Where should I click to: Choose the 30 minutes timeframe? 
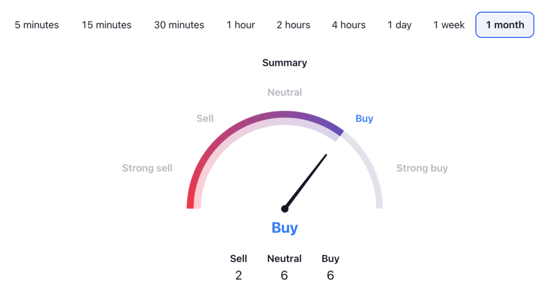[x=179, y=25]
